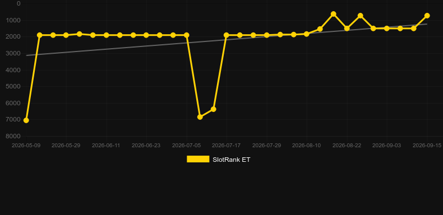Viewport: 443px width, 215px height.
Task: Click the 2026-09-03 date axis label
Action: click(x=387, y=146)
